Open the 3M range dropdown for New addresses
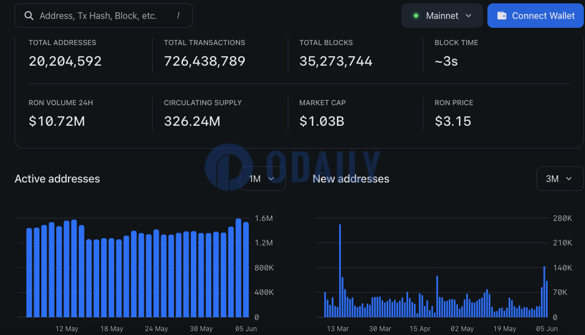The image size is (585, 335). tap(560, 179)
